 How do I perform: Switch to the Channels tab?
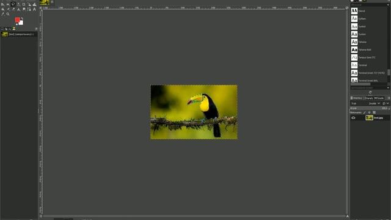point(368,98)
